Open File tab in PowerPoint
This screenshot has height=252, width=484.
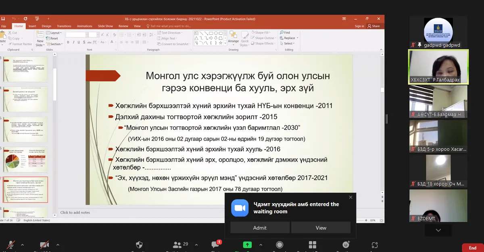coord(4,26)
